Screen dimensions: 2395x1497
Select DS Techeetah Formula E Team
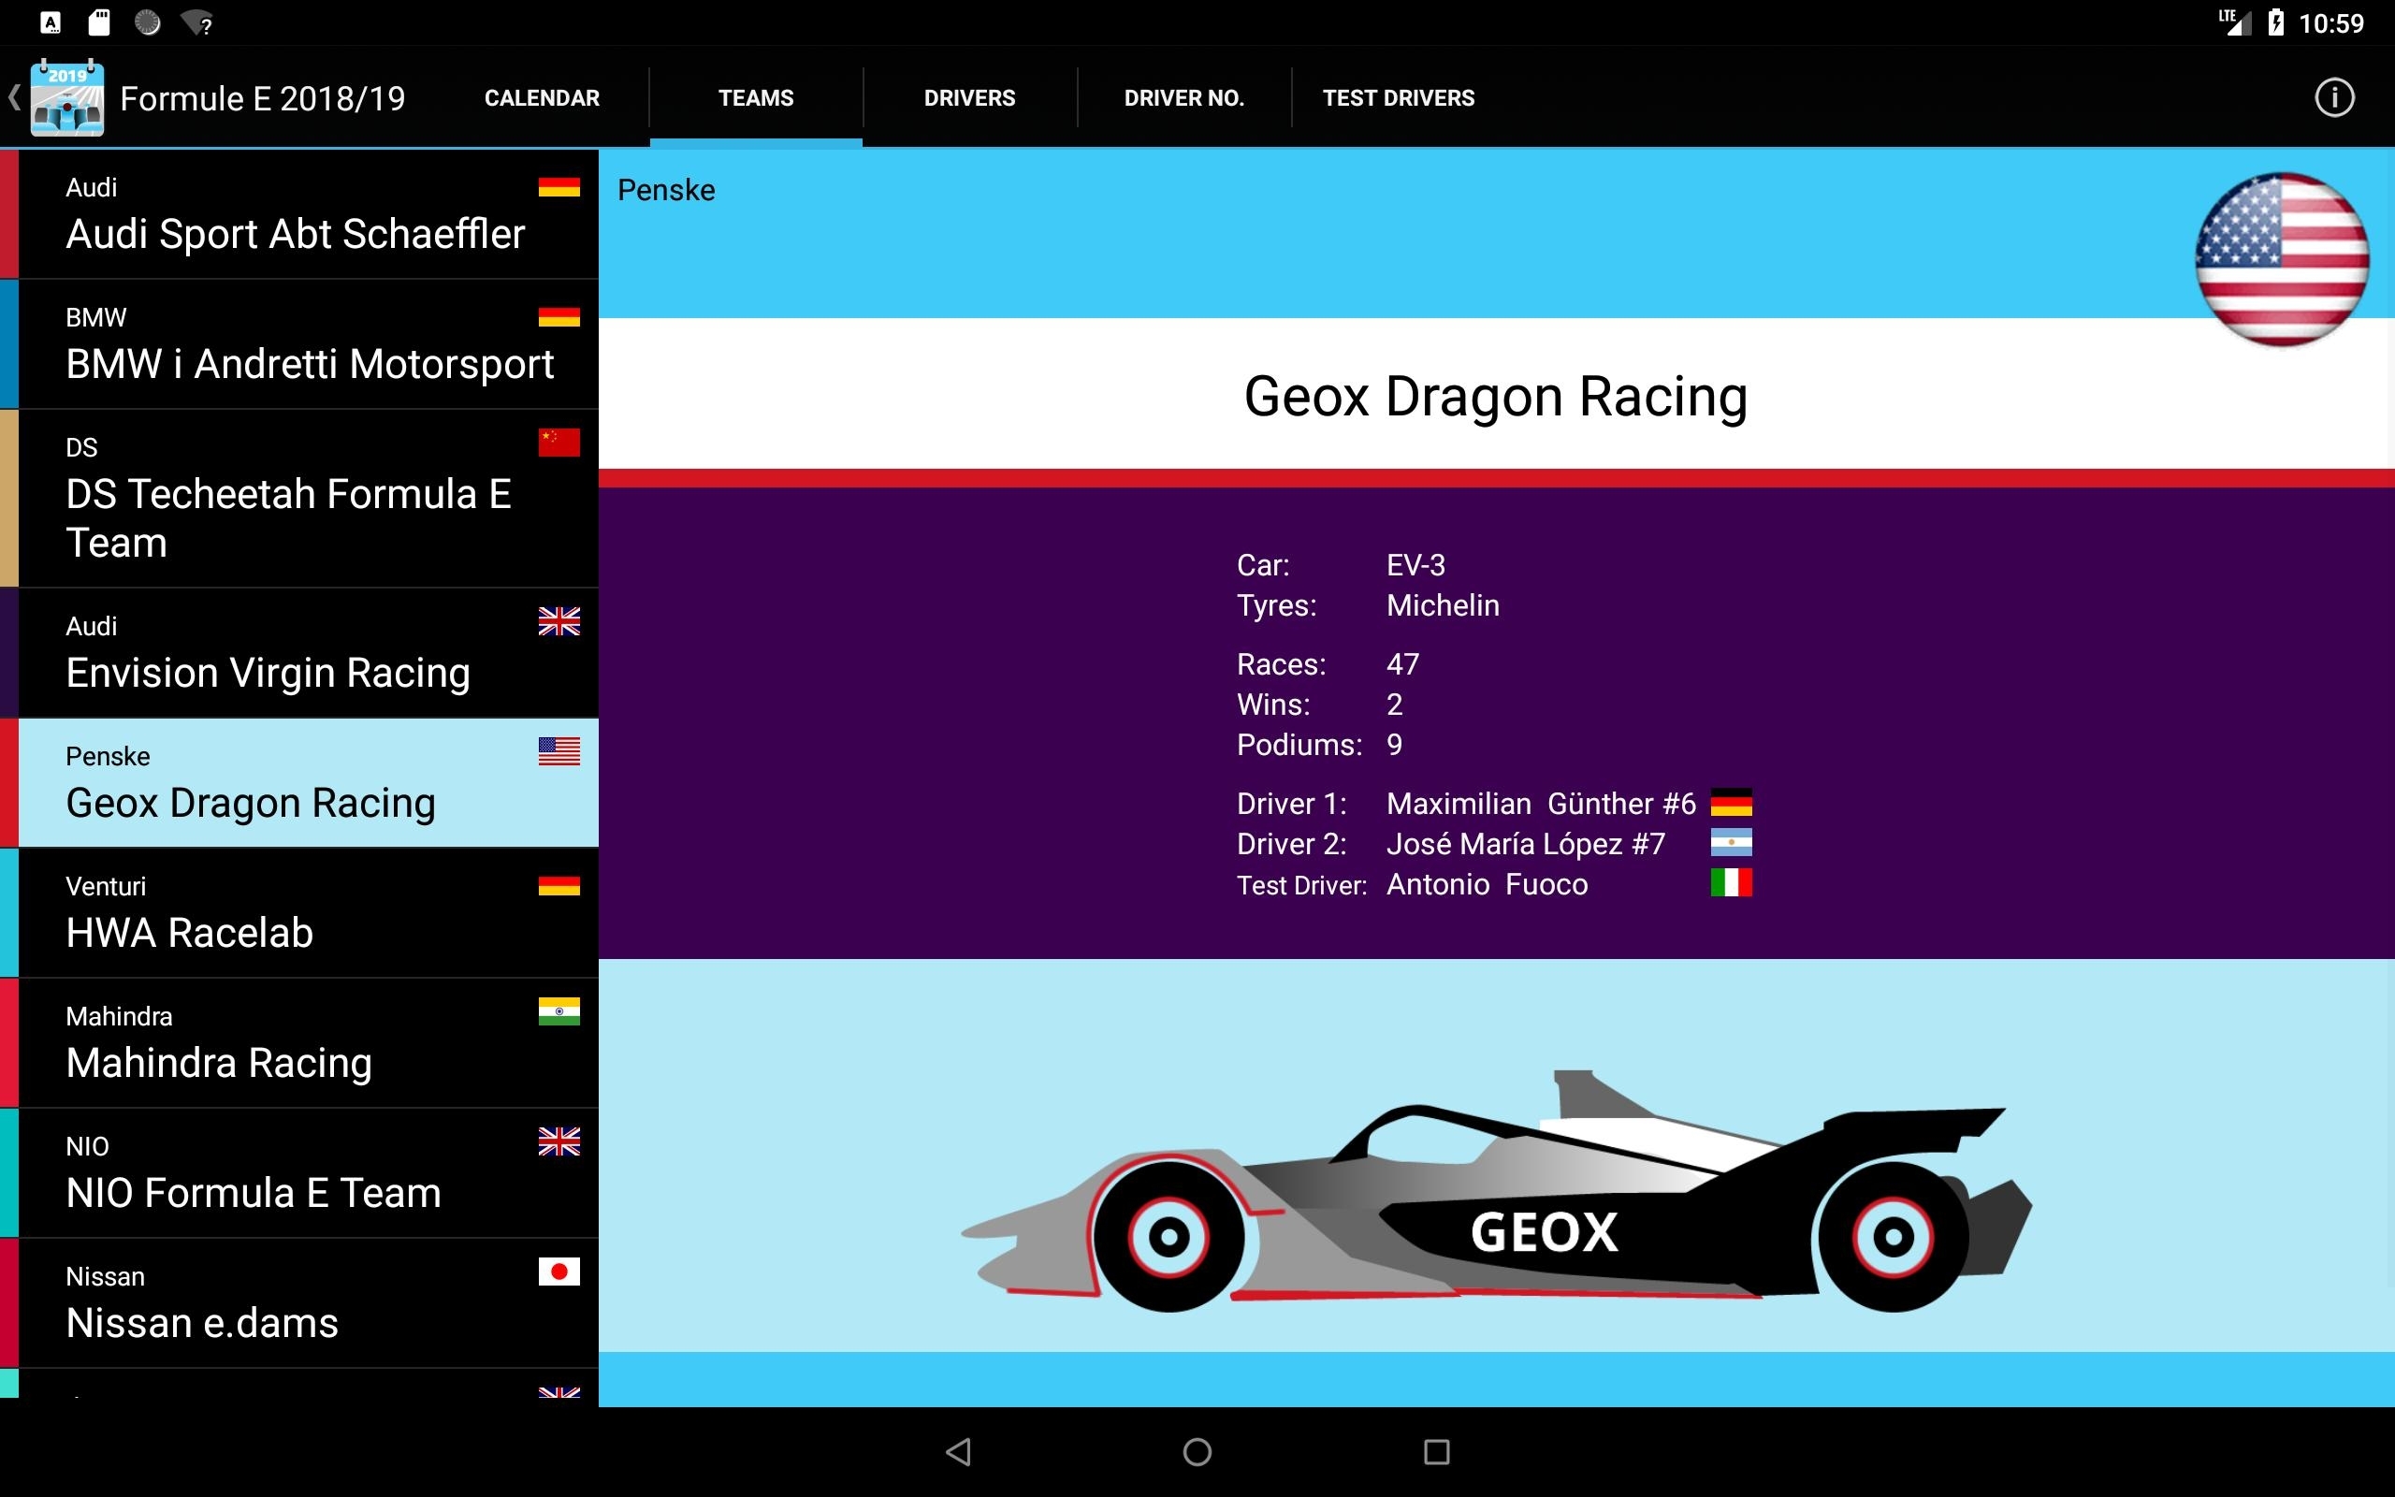click(298, 498)
